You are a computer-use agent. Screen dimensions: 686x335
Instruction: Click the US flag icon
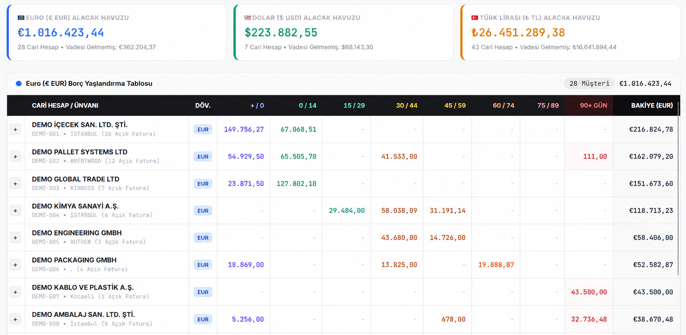(x=248, y=18)
